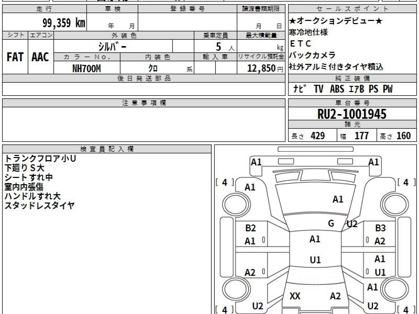Select the 輸入車 header
The image size is (419, 314).
pos(215,57)
